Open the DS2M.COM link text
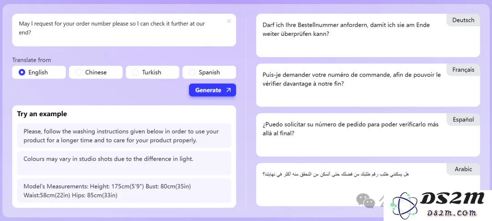 click(x=452, y=213)
